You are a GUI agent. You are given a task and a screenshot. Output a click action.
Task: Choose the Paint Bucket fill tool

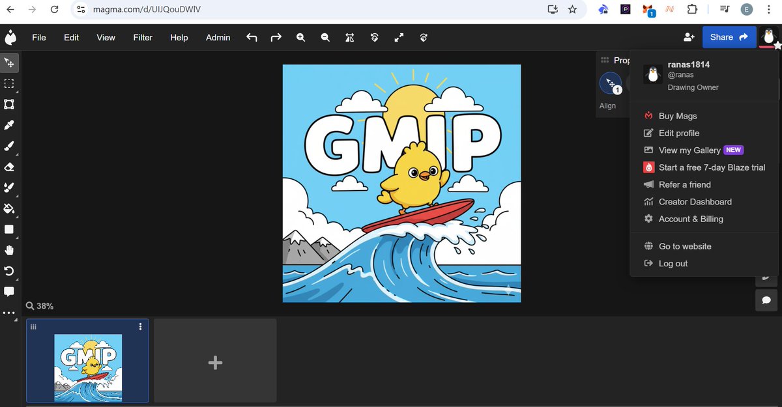(x=9, y=208)
